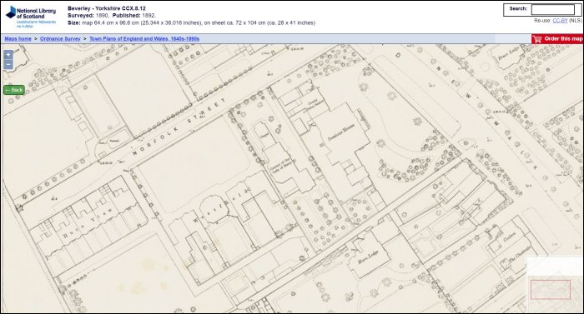Screen dimensions: 584x314
Task: Click the Burn Lodge building on map
Action: (x=368, y=257)
